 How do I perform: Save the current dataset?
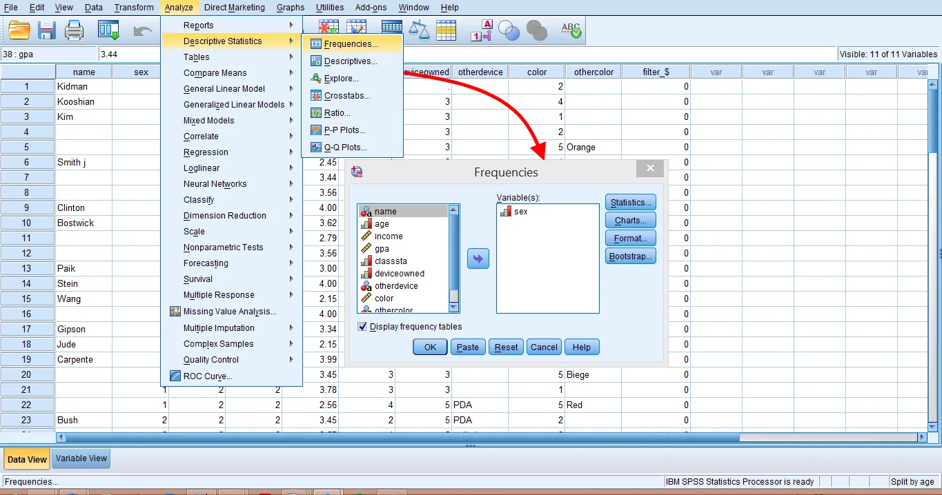tap(46, 30)
